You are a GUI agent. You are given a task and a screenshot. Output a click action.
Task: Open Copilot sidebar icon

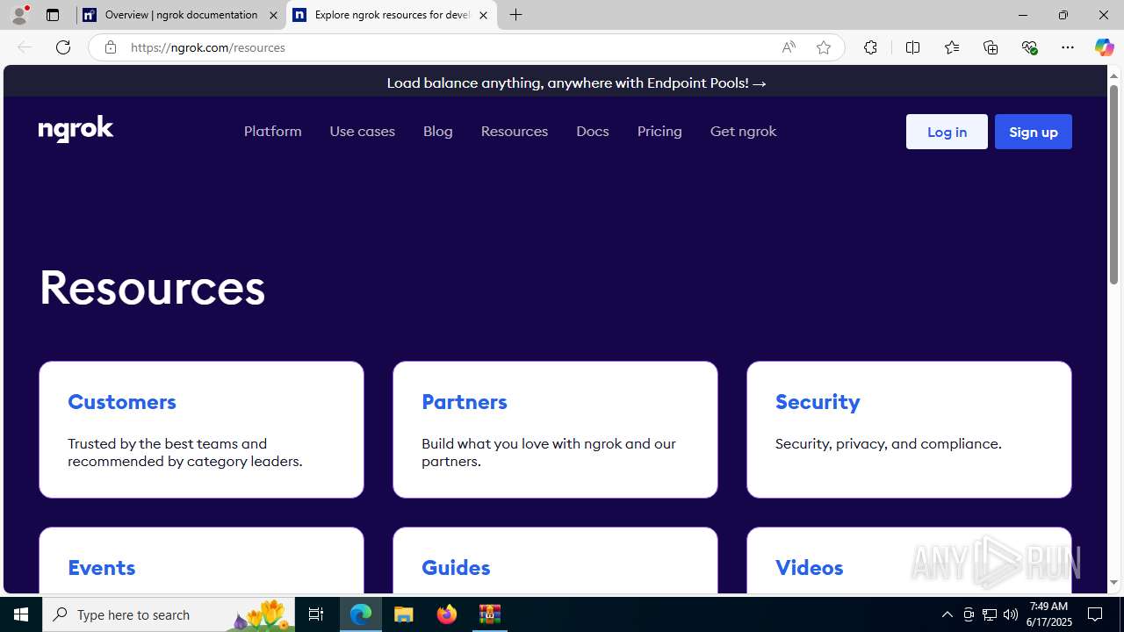tap(1104, 47)
